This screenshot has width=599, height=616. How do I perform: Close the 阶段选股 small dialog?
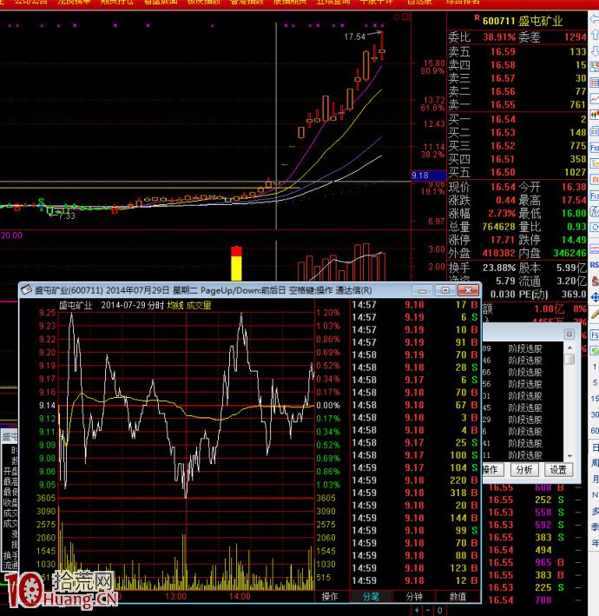tap(569, 334)
